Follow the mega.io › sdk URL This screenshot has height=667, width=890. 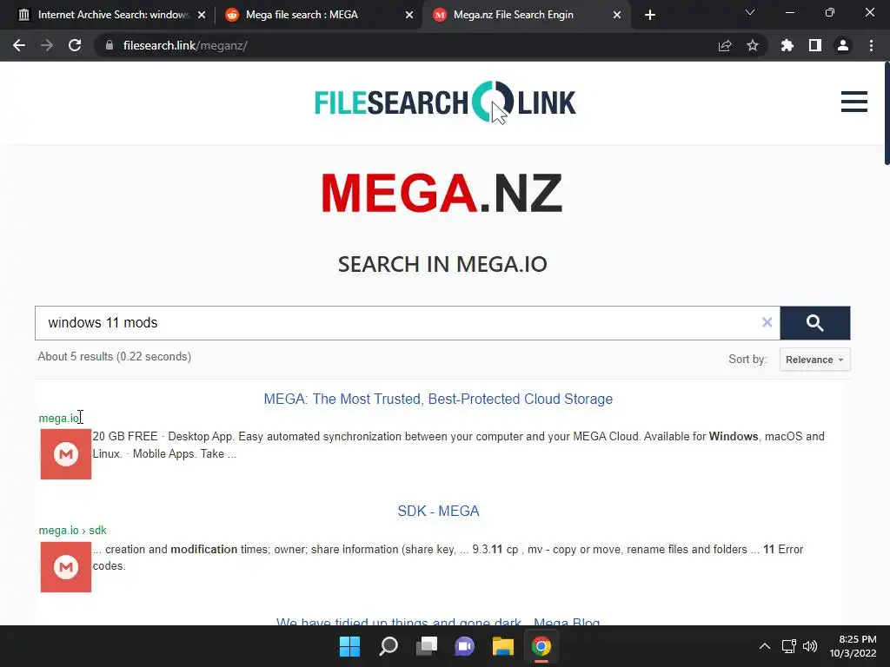[x=73, y=531]
